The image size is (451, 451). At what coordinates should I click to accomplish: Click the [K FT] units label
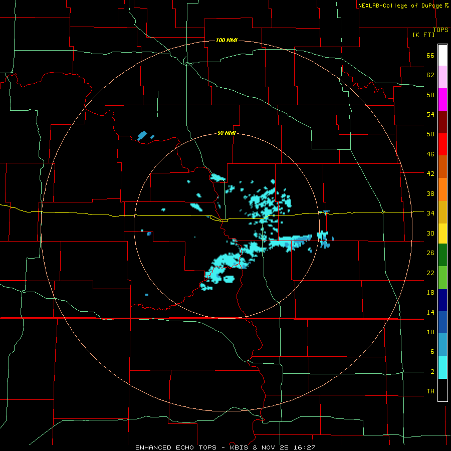(423, 35)
